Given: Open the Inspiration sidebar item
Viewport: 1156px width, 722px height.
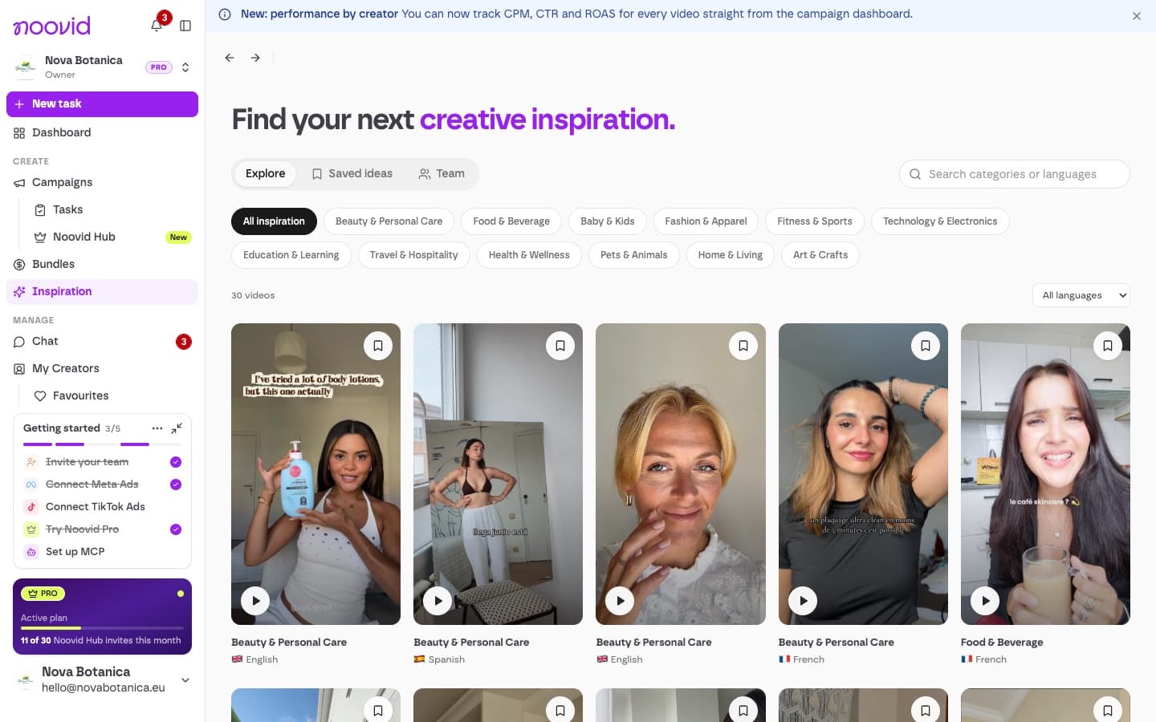Looking at the screenshot, I should pos(102,292).
